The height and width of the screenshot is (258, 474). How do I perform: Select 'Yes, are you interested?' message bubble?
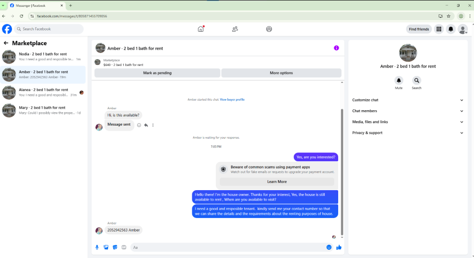coord(316,157)
